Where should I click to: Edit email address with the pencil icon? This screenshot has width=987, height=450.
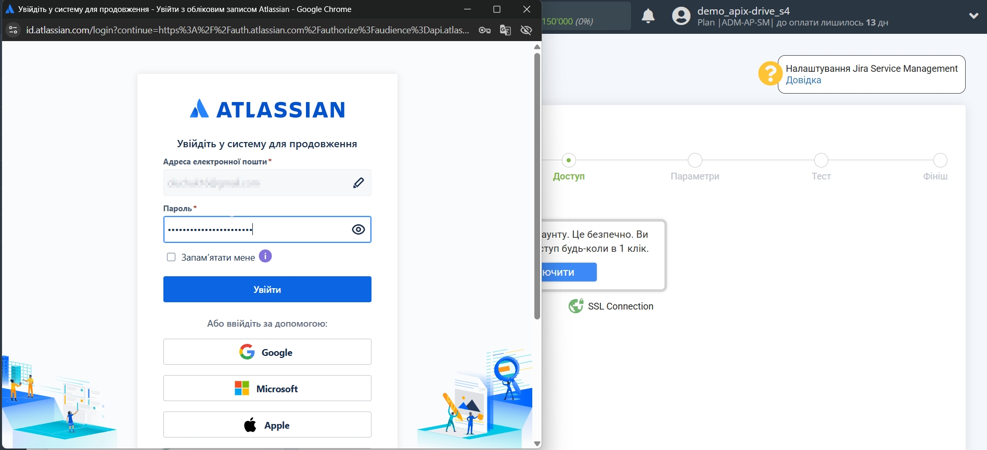point(358,183)
